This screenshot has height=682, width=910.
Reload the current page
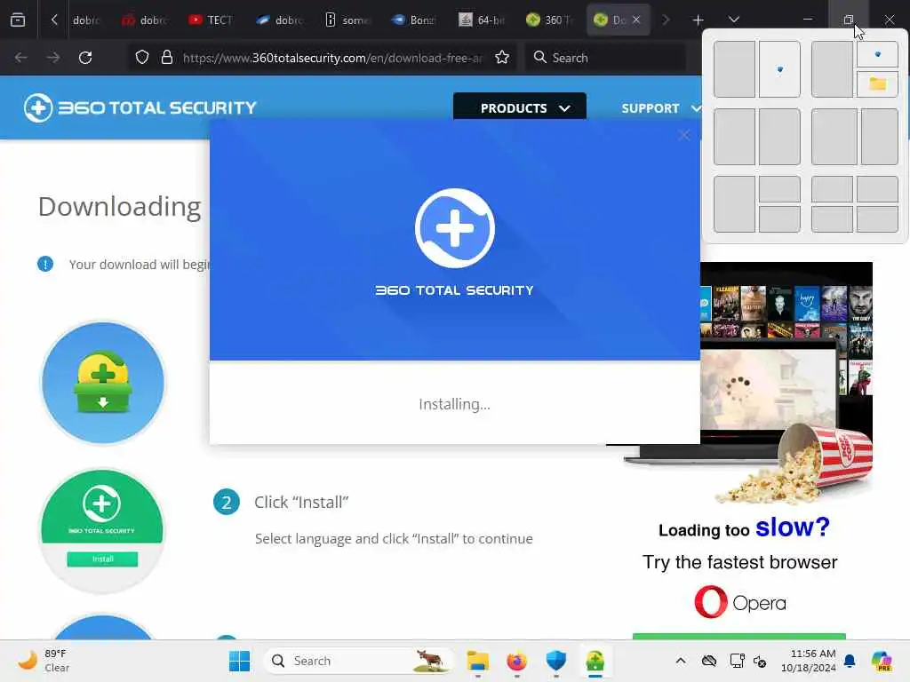pos(85,58)
